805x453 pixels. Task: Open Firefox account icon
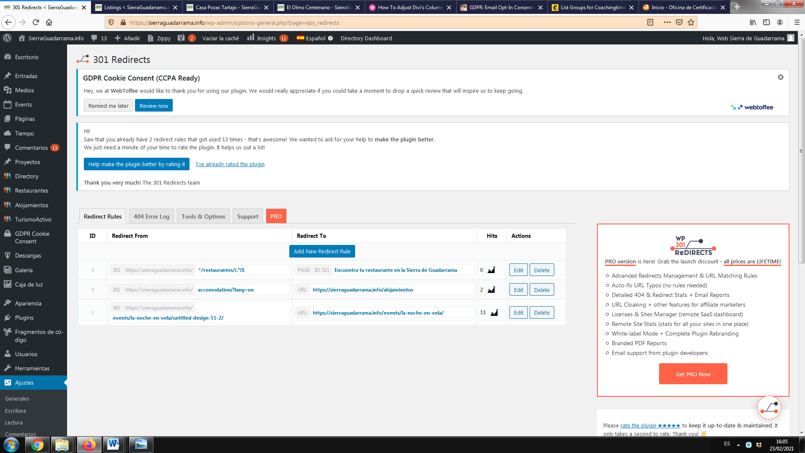(780, 22)
